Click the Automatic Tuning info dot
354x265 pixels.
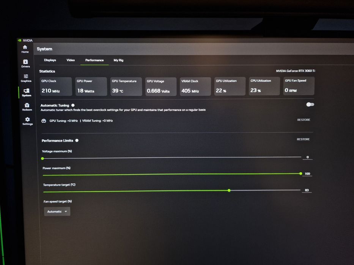tap(73, 105)
